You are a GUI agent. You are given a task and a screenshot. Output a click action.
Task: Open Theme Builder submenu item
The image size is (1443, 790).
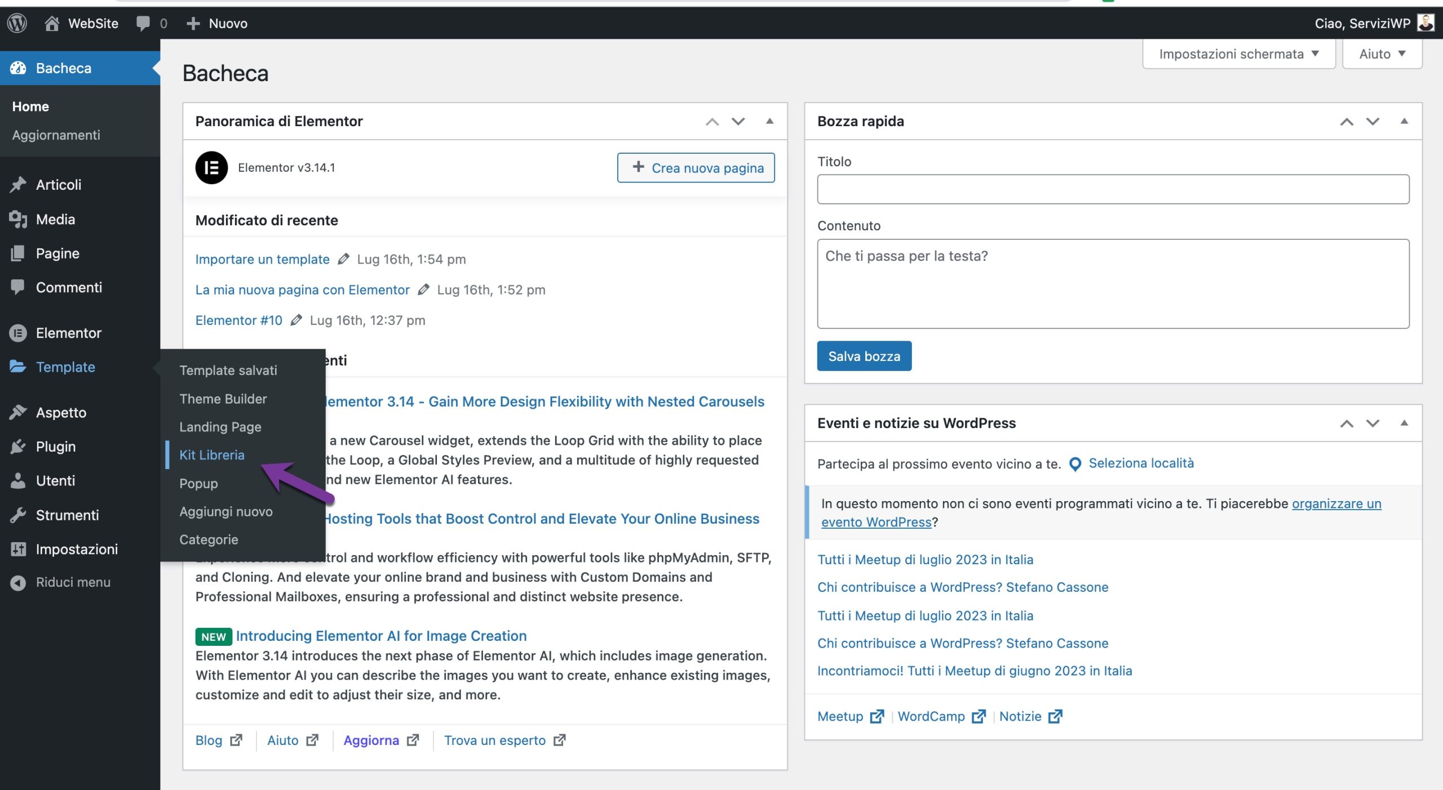(x=223, y=399)
